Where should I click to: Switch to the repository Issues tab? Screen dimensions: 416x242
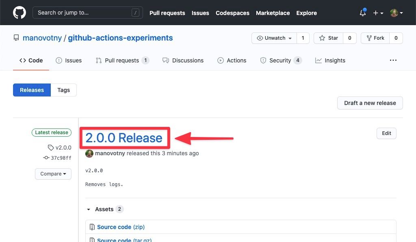pyautogui.click(x=69, y=60)
